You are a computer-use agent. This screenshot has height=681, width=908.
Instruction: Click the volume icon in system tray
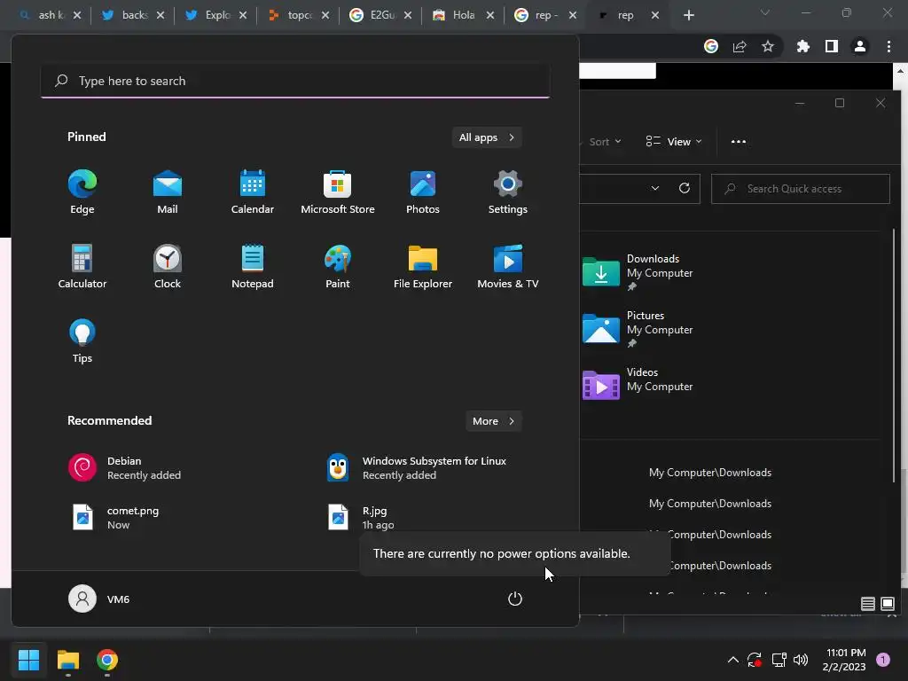(801, 660)
